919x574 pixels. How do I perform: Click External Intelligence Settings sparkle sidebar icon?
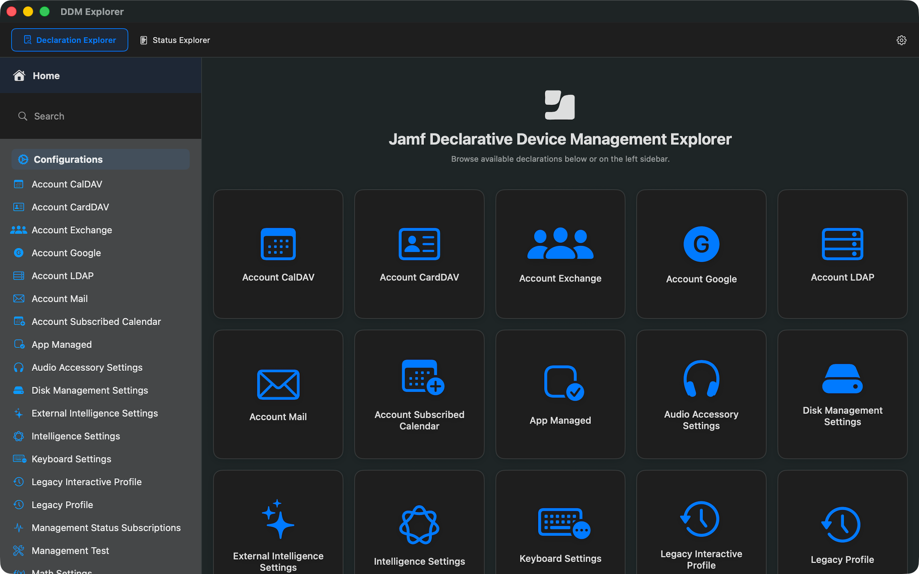pos(19,413)
